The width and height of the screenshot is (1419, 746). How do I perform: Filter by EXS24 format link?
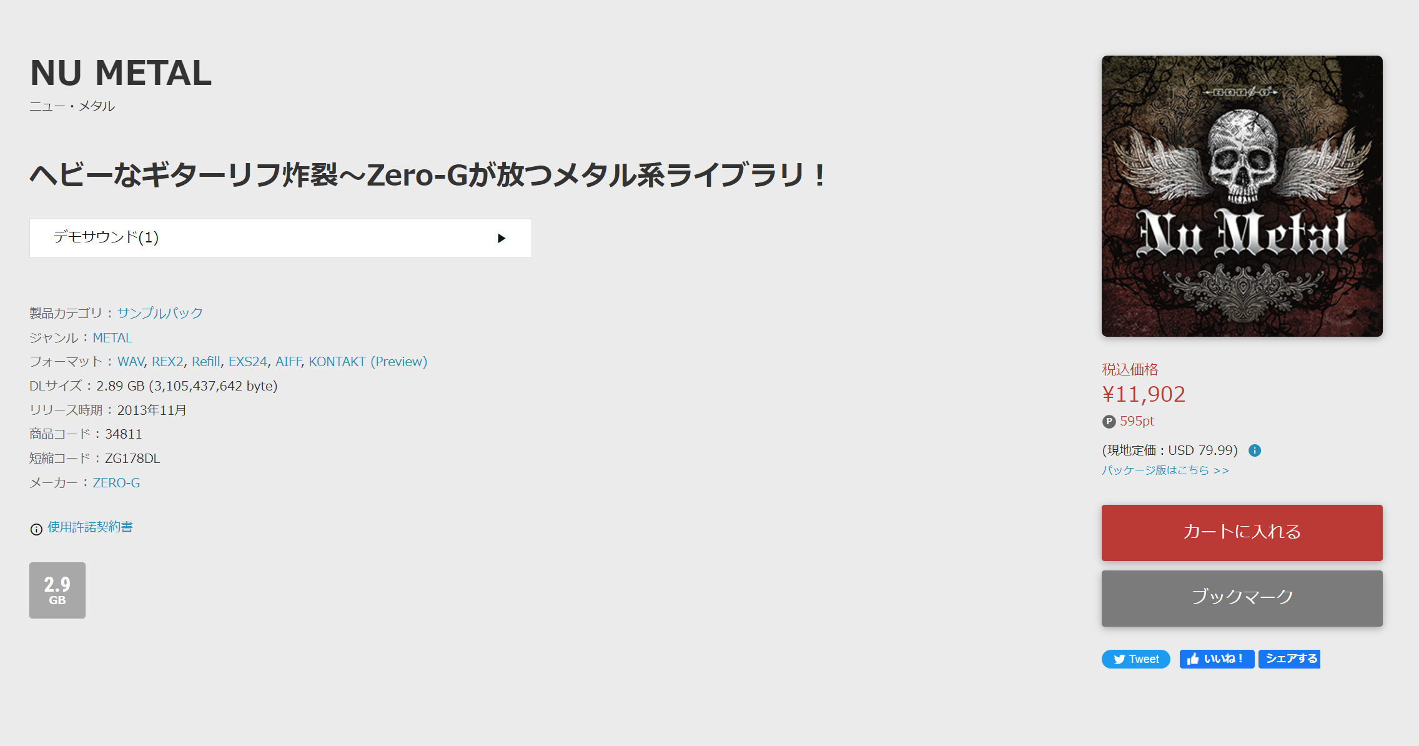click(x=247, y=362)
